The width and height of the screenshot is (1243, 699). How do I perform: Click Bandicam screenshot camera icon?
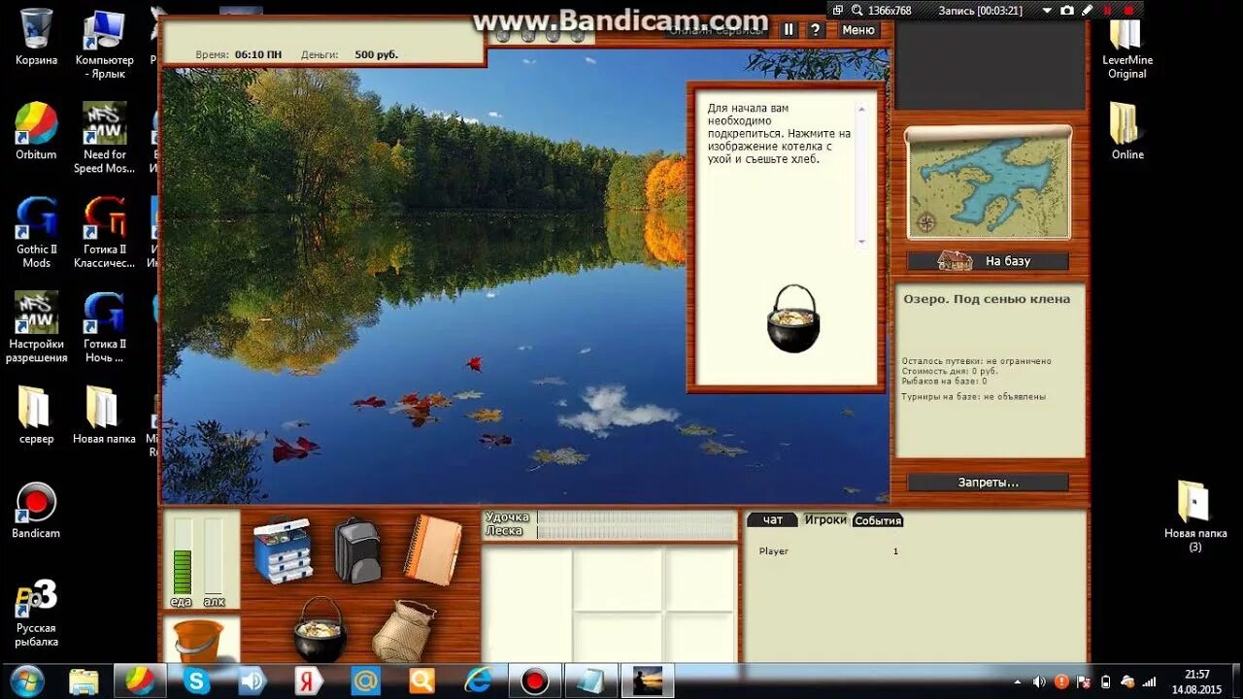(1067, 10)
